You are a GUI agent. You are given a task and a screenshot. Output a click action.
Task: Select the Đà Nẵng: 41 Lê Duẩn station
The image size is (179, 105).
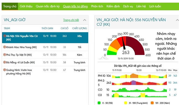[x=45, y=62]
